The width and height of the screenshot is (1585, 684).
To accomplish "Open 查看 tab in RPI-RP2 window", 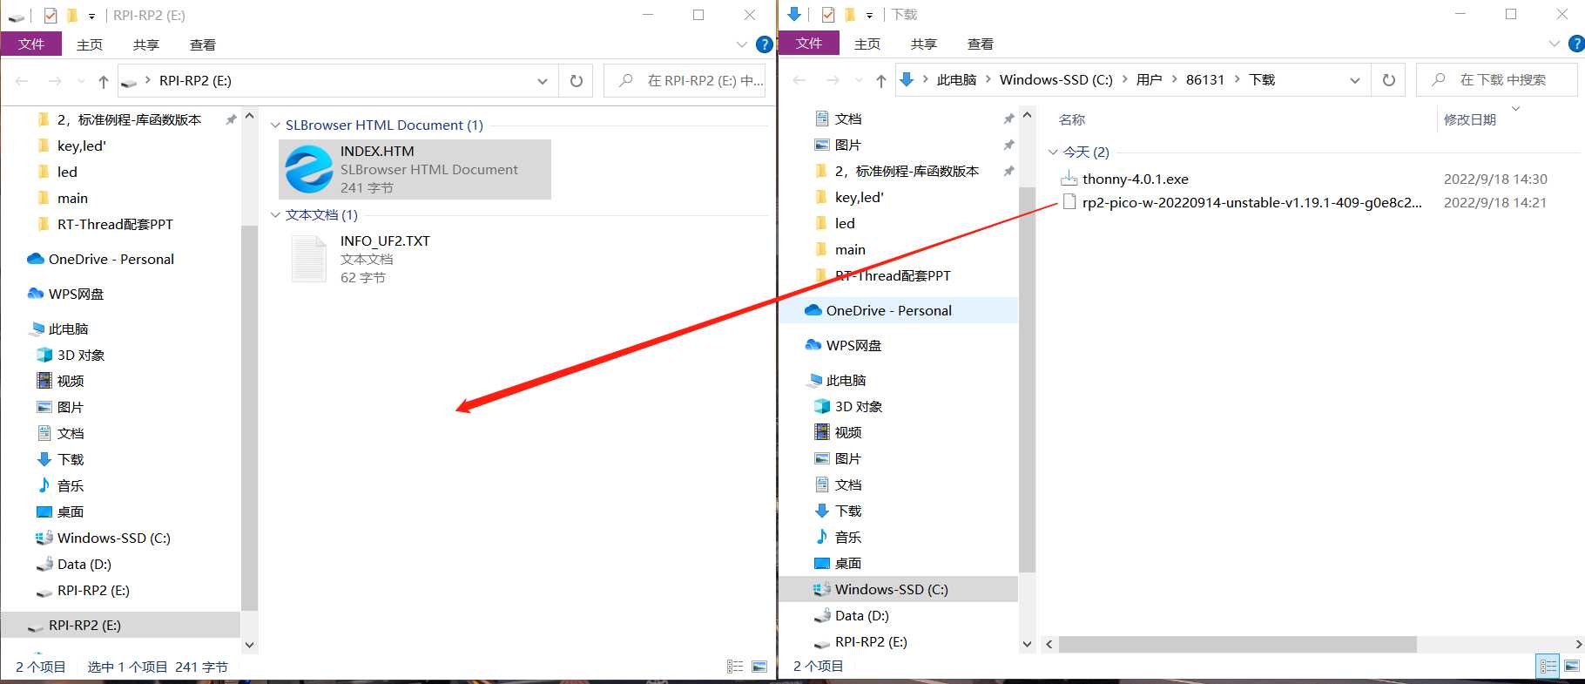I will pos(203,44).
